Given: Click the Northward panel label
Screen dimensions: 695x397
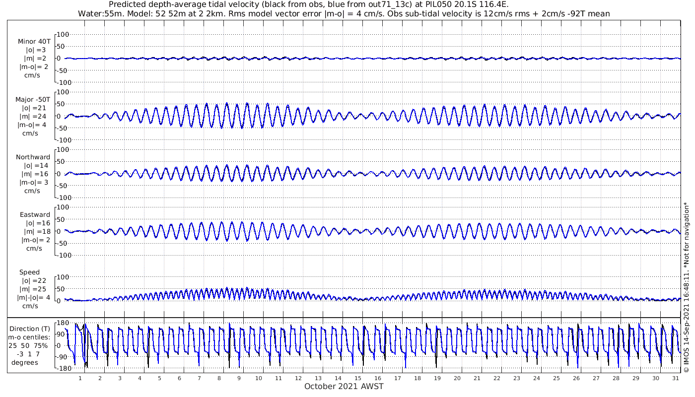Looking at the screenshot, I should tap(33, 157).
